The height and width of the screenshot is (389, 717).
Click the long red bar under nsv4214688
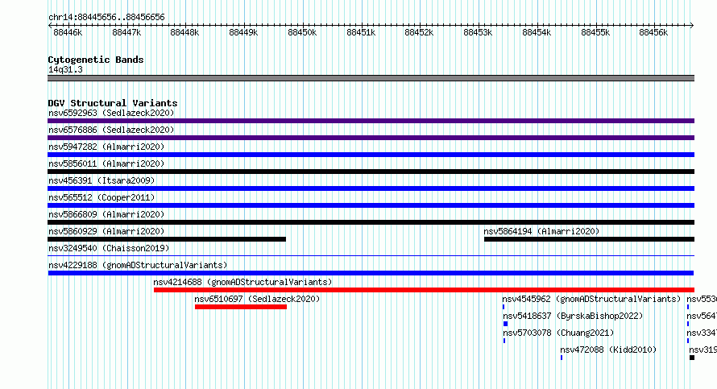(424, 290)
